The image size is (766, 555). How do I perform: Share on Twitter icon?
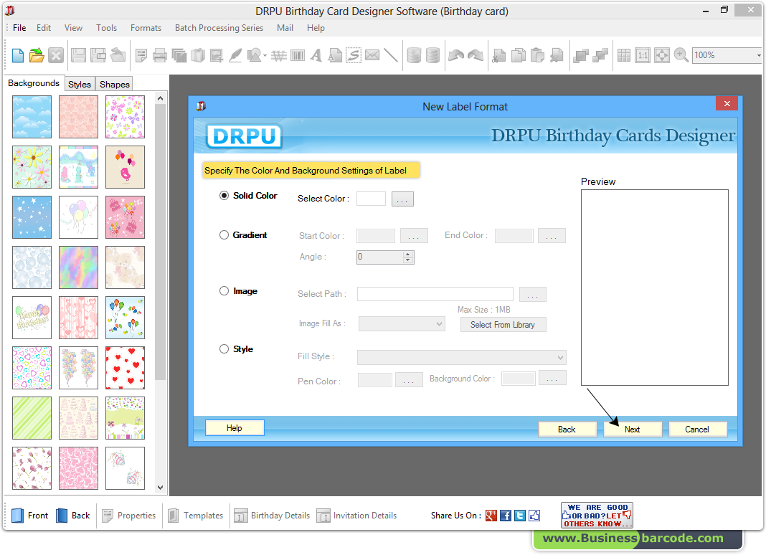click(520, 516)
